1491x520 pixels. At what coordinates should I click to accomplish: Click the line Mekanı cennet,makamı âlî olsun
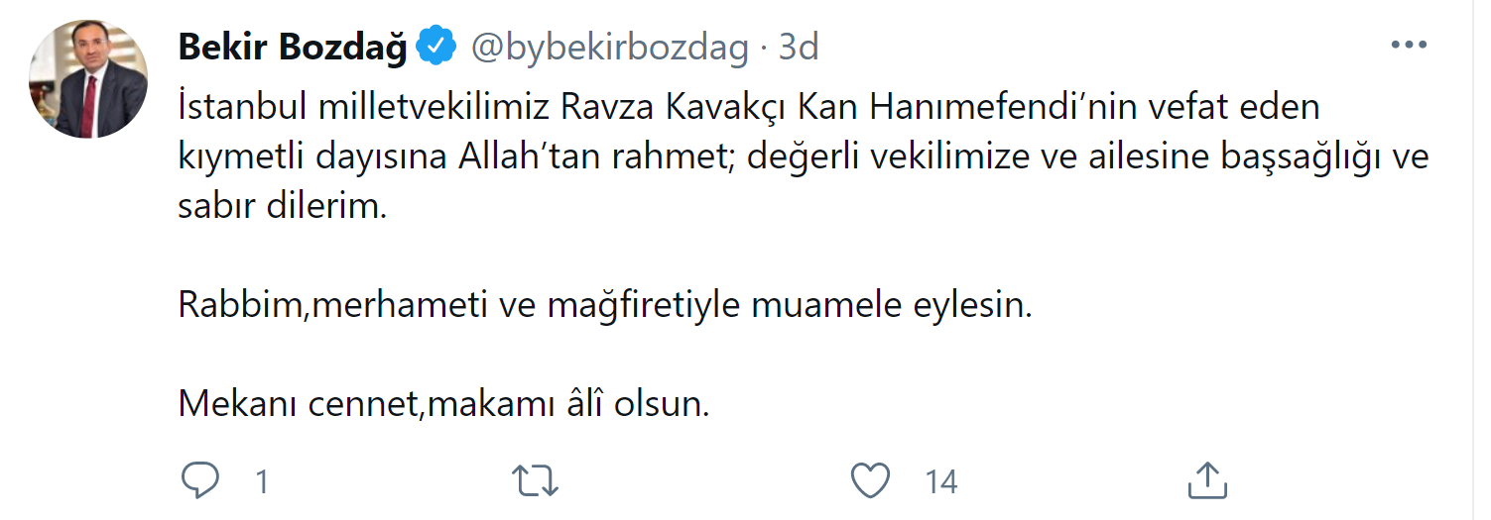[443, 405]
